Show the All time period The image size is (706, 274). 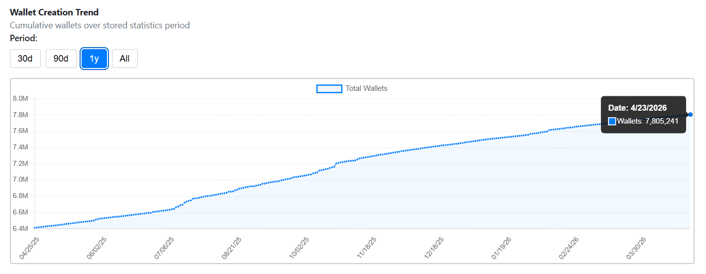(124, 59)
